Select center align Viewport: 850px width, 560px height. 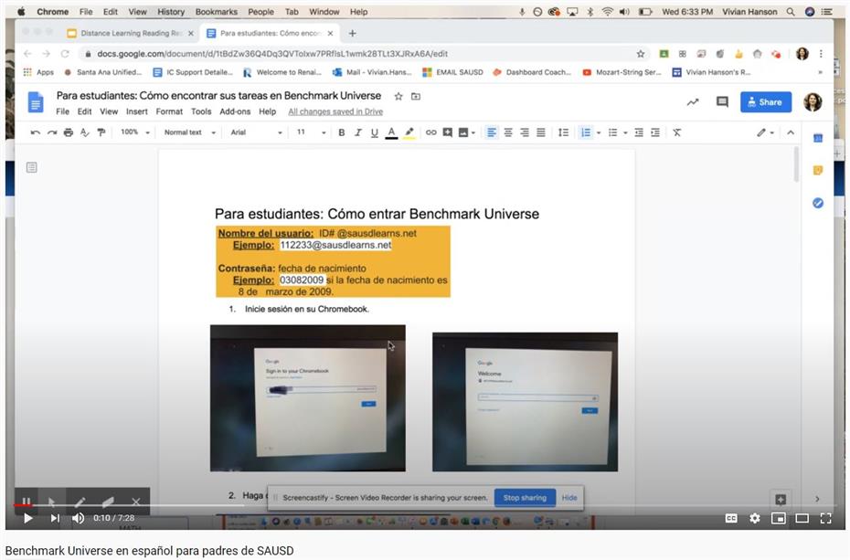click(x=508, y=132)
